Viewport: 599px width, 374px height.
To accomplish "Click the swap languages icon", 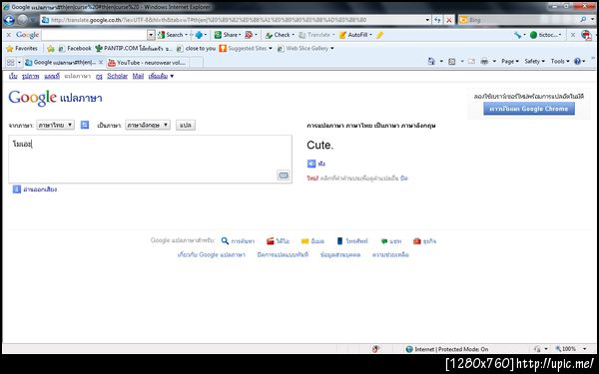I will (x=85, y=125).
